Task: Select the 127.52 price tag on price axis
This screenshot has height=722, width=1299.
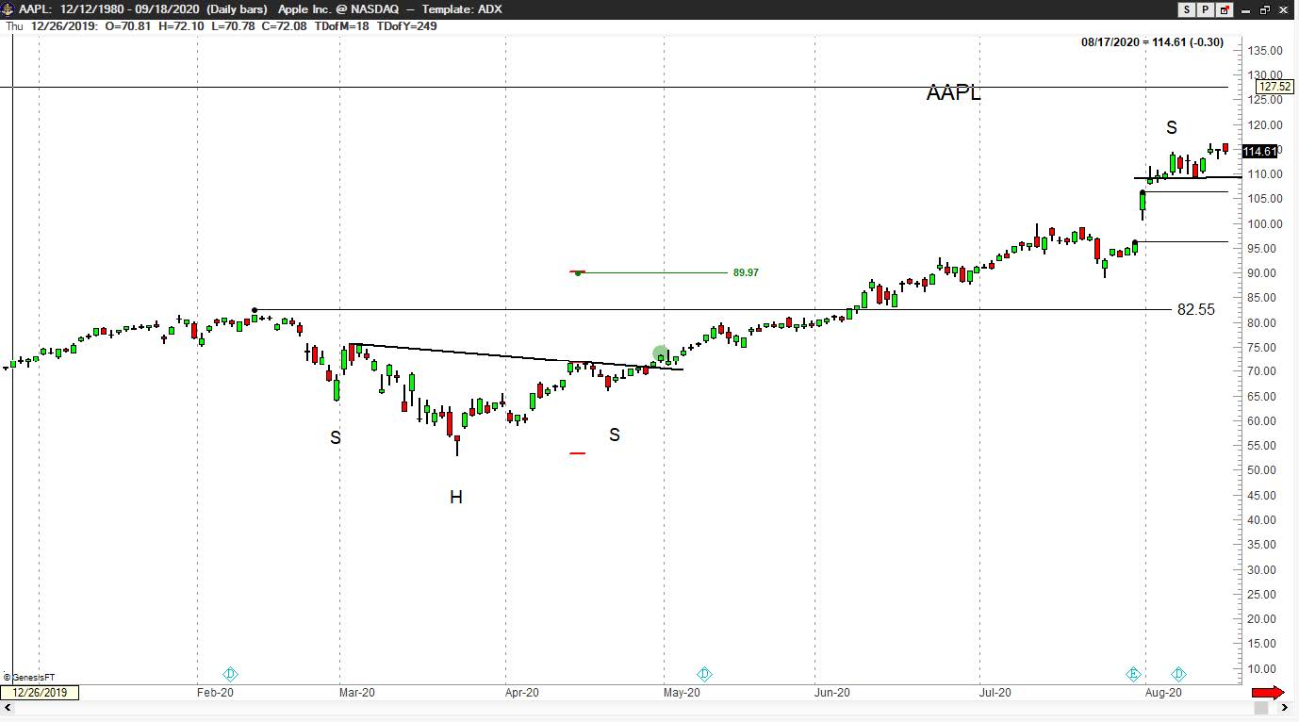Action: point(1274,87)
